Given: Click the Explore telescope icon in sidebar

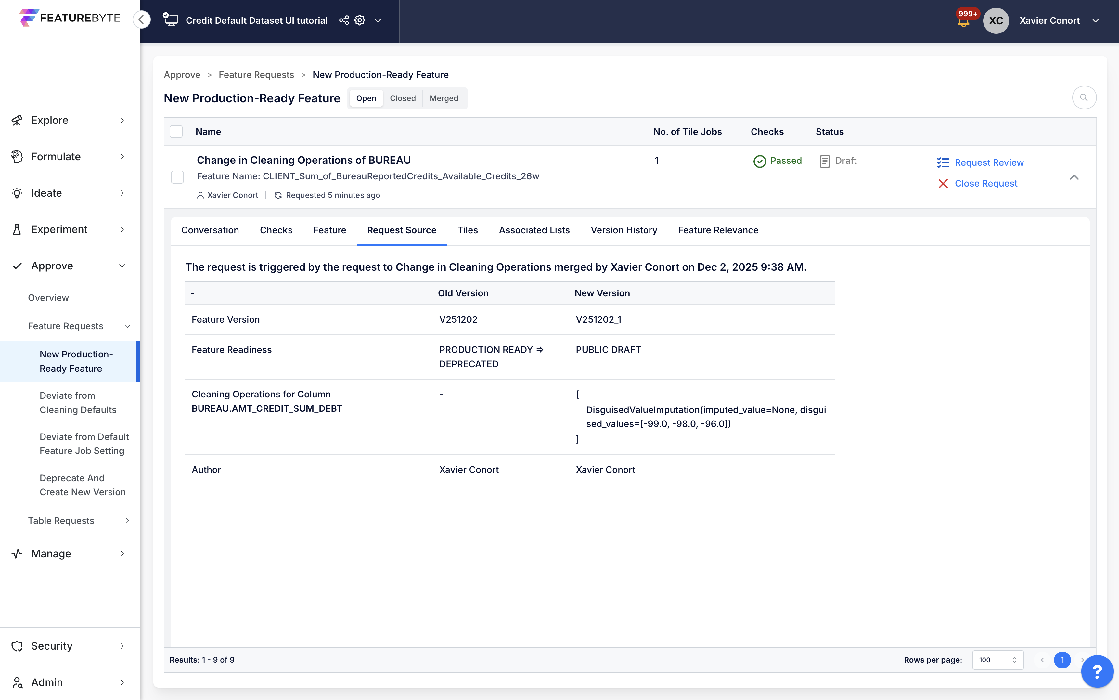Looking at the screenshot, I should point(17,120).
